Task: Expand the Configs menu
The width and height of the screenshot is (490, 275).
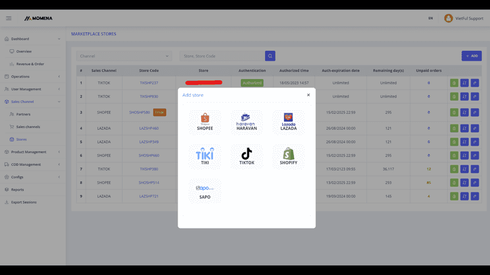Action: pyautogui.click(x=33, y=177)
